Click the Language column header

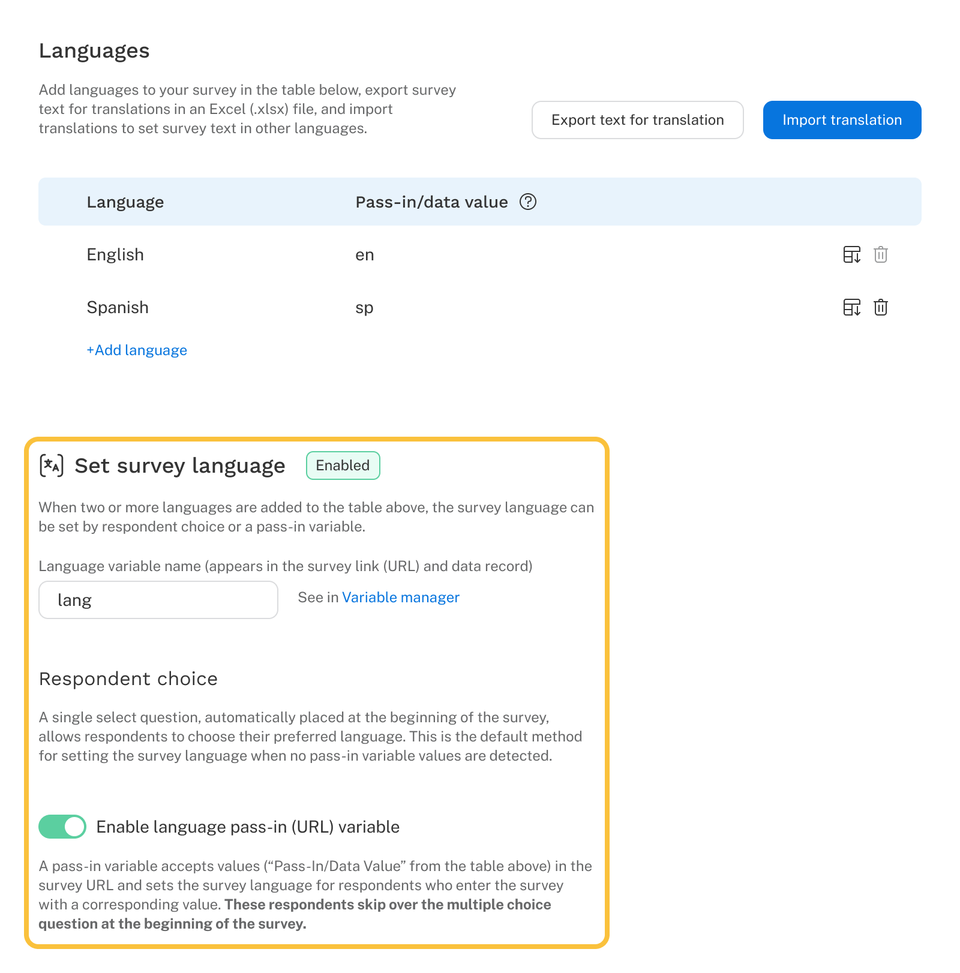click(x=125, y=202)
